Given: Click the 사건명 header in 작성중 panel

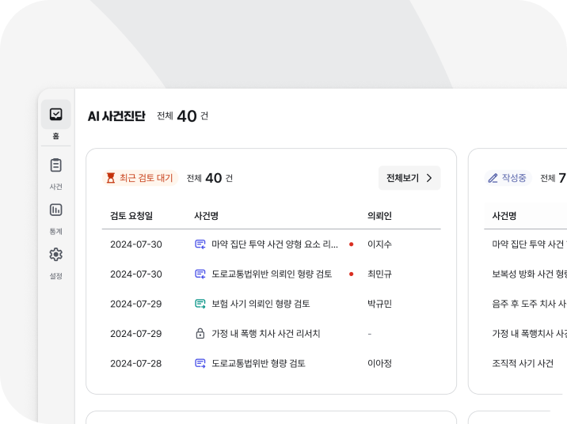Looking at the screenshot, I should tap(504, 216).
